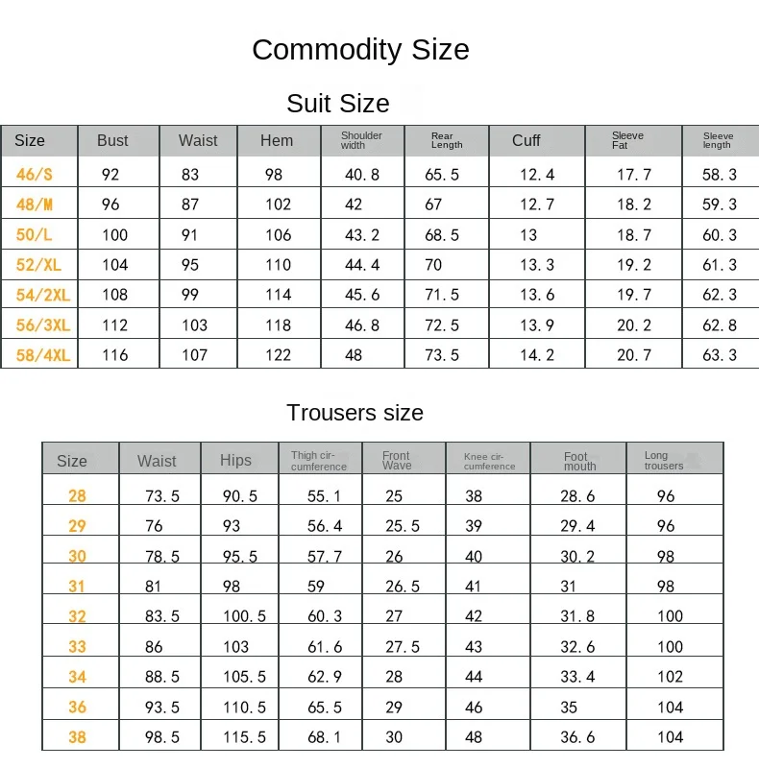Click the Rear Length column header

[447, 140]
